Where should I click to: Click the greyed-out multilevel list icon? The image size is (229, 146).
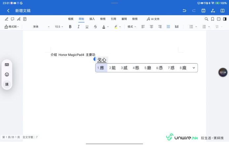[217, 27]
